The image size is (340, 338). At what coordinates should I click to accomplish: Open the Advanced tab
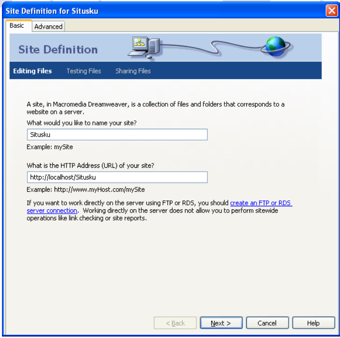pyautogui.click(x=48, y=26)
